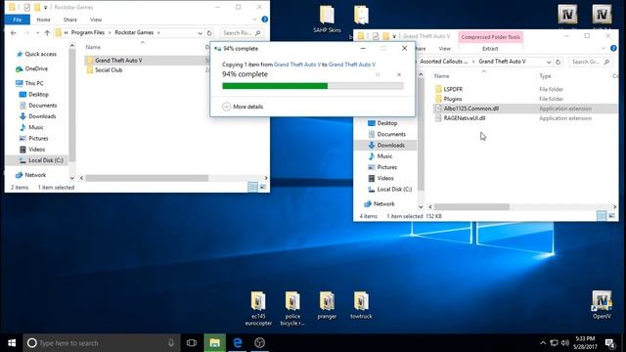Select the Plugins folder
Viewport: 626px width, 352px height.
(452, 99)
